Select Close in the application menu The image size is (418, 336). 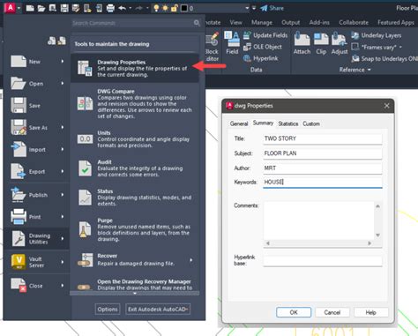click(x=37, y=286)
